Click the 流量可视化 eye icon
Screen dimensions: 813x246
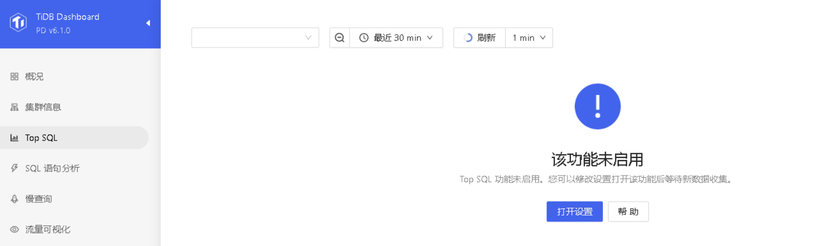click(14, 229)
